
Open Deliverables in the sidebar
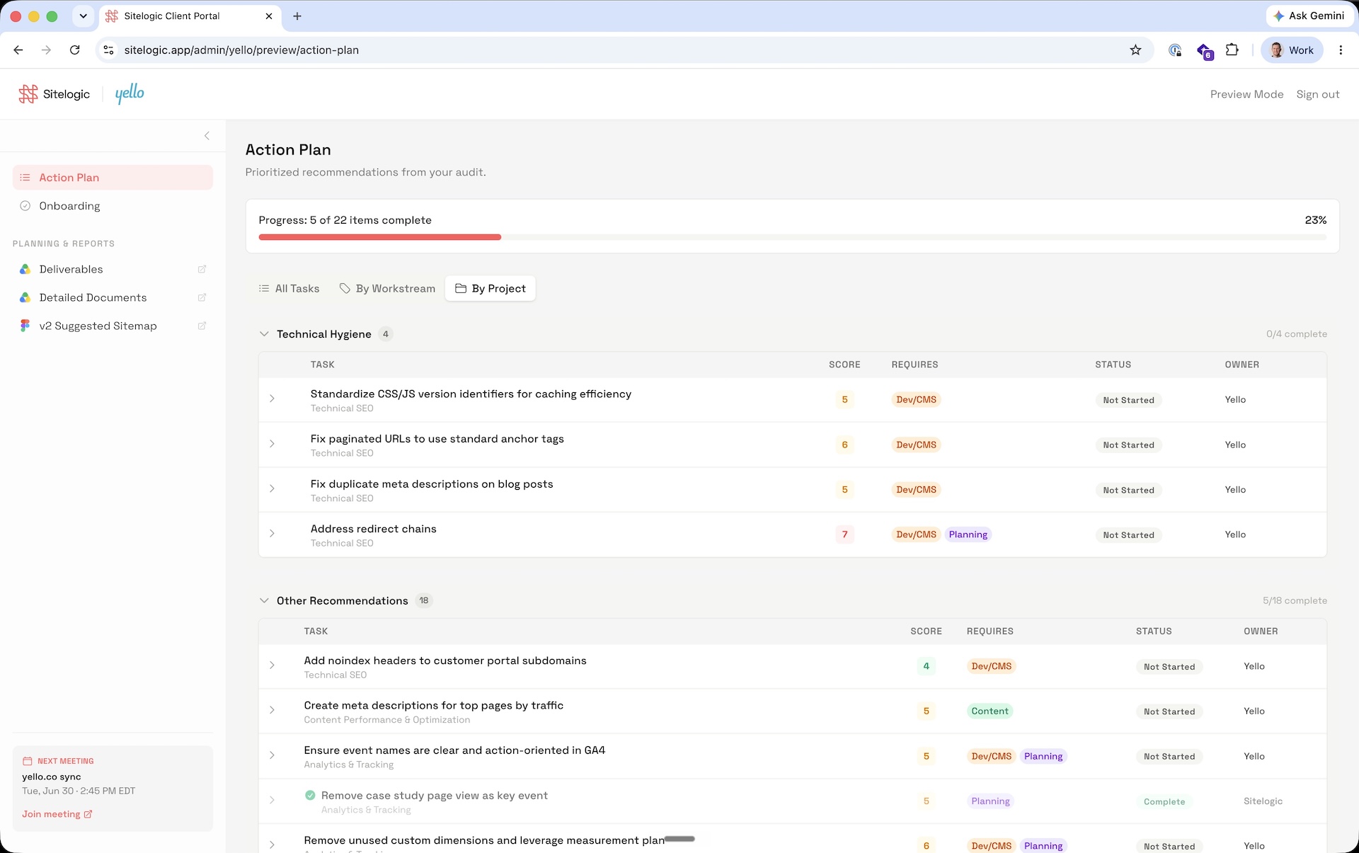[113, 269]
